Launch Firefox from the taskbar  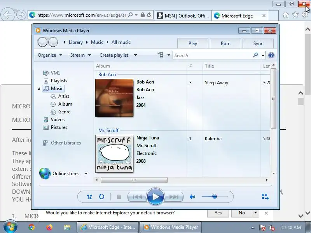point(49,227)
